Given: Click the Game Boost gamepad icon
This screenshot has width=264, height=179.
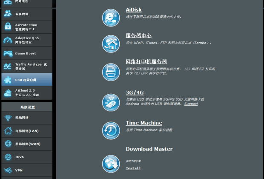Looking at the screenshot, I should coord(8,53).
